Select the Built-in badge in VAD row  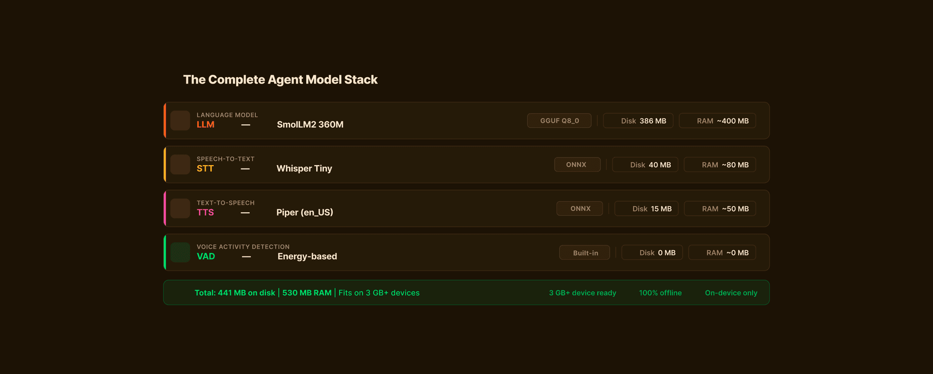[x=585, y=253]
